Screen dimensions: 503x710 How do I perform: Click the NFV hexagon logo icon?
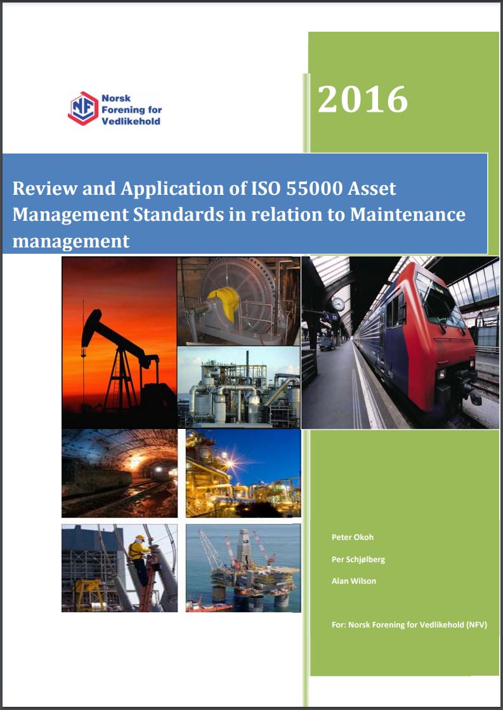coord(83,108)
